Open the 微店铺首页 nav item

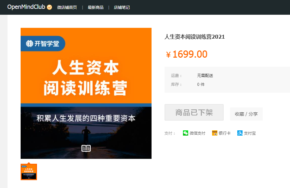(67, 7)
